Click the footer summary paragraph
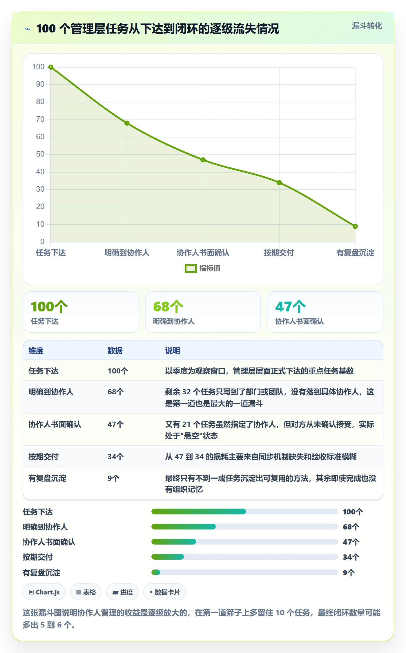Image resolution: width=406 pixels, height=653 pixels. coord(202,618)
